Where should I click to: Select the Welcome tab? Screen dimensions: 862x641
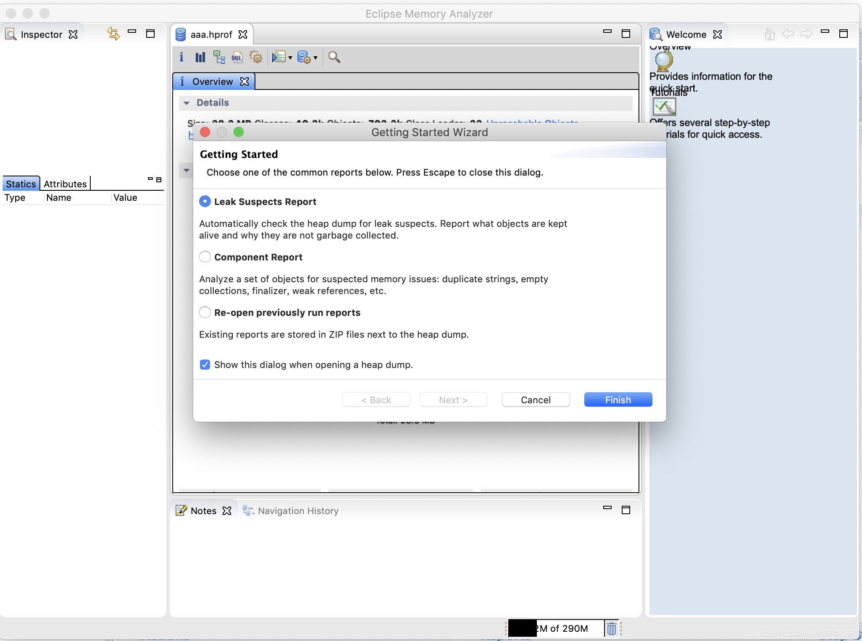pyautogui.click(x=686, y=34)
